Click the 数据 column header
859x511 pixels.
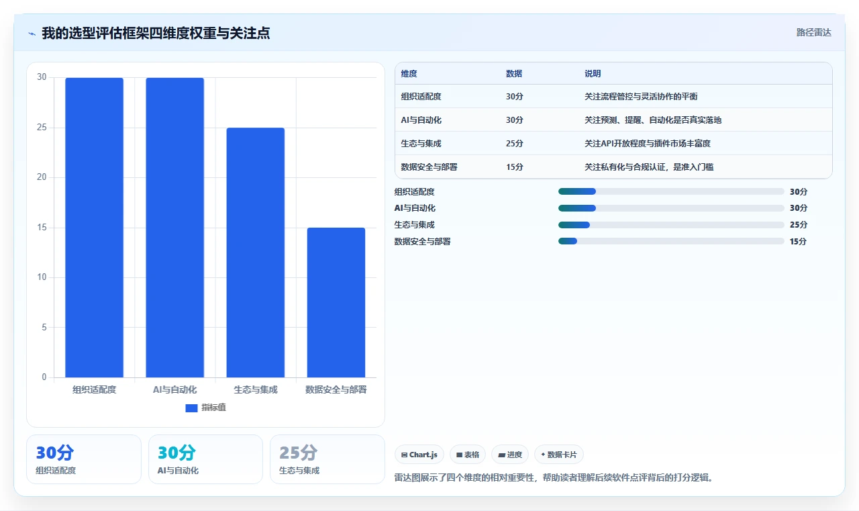(x=514, y=74)
